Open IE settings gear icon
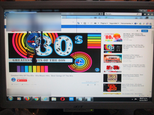Viewport: 154px width, 115px height. 152,14
